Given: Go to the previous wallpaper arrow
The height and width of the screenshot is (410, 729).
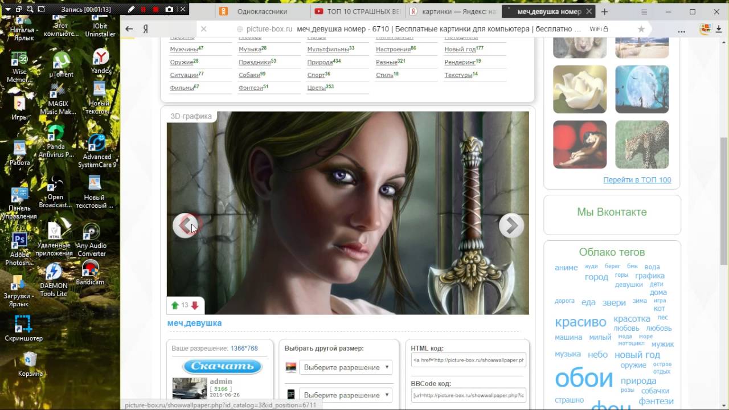Looking at the screenshot, I should 185,225.
